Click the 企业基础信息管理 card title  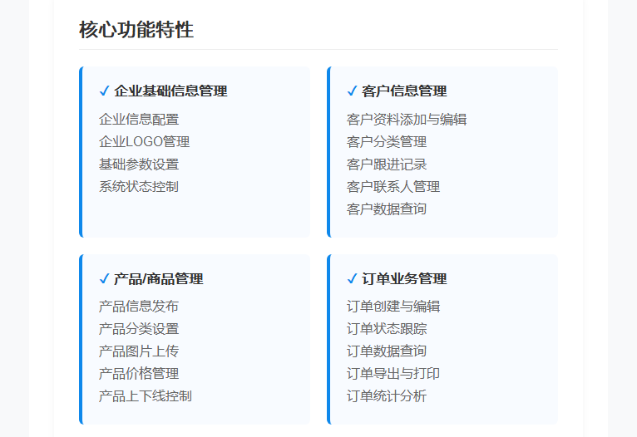click(170, 91)
